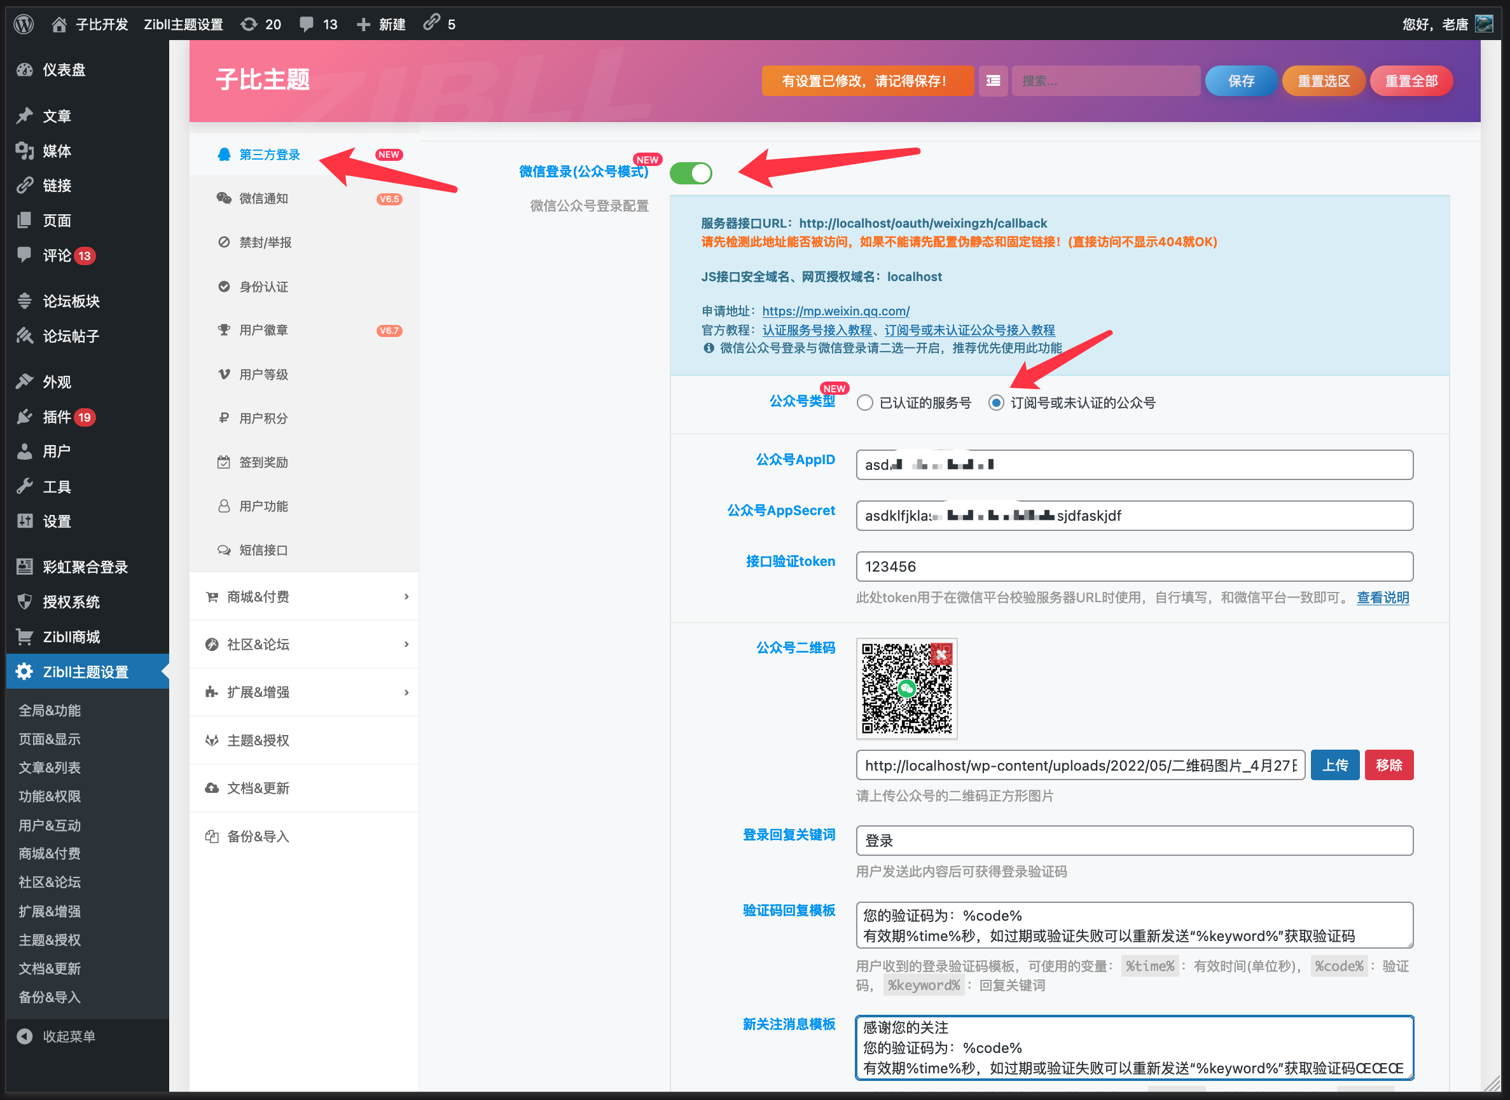1510x1100 pixels.
Task: Select the 订阅号或未认证的公众号 radio button
Action: (x=996, y=402)
